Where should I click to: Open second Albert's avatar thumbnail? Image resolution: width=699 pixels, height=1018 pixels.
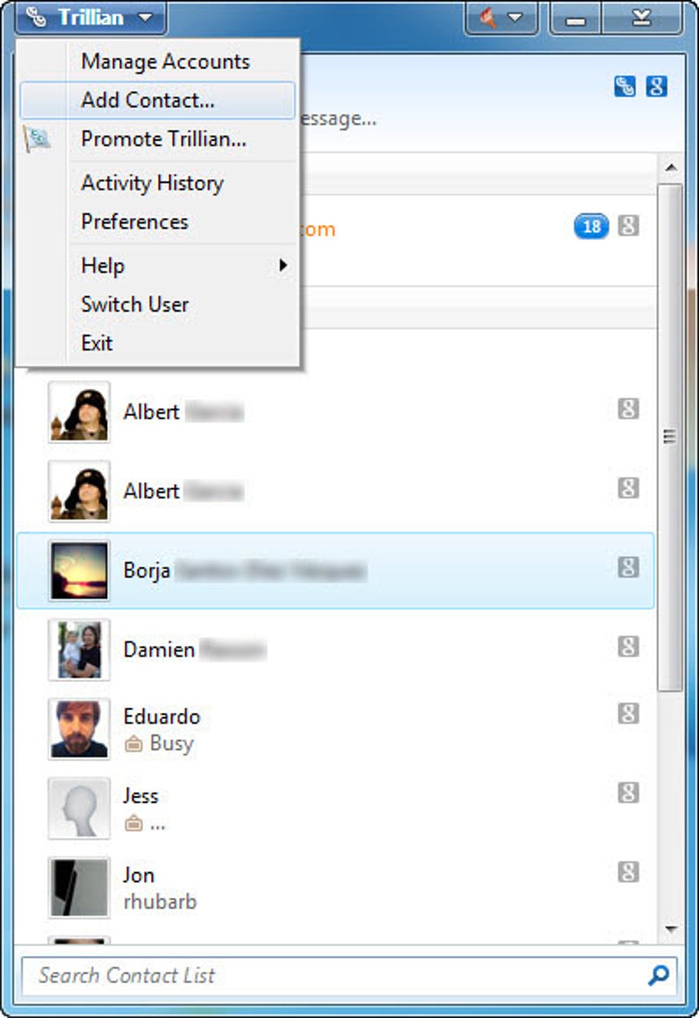(79, 492)
